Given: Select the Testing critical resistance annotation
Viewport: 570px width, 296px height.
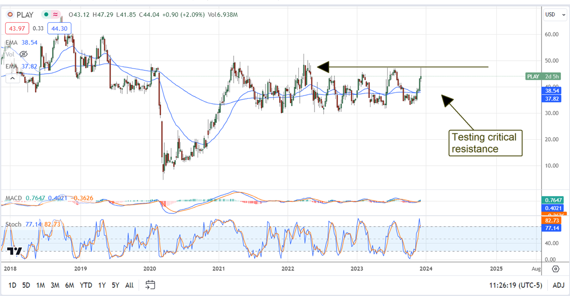Looking at the screenshot, I should [485, 143].
